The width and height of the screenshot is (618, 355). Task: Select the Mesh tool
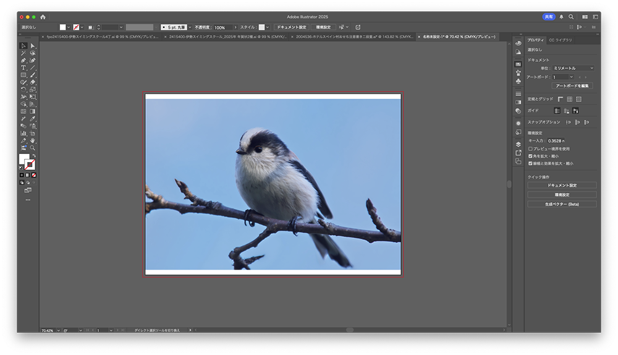23,111
